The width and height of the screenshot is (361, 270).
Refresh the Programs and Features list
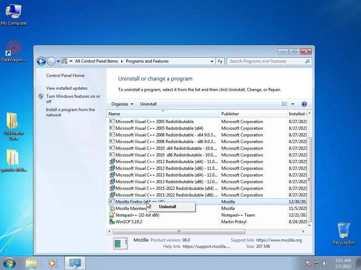point(220,61)
